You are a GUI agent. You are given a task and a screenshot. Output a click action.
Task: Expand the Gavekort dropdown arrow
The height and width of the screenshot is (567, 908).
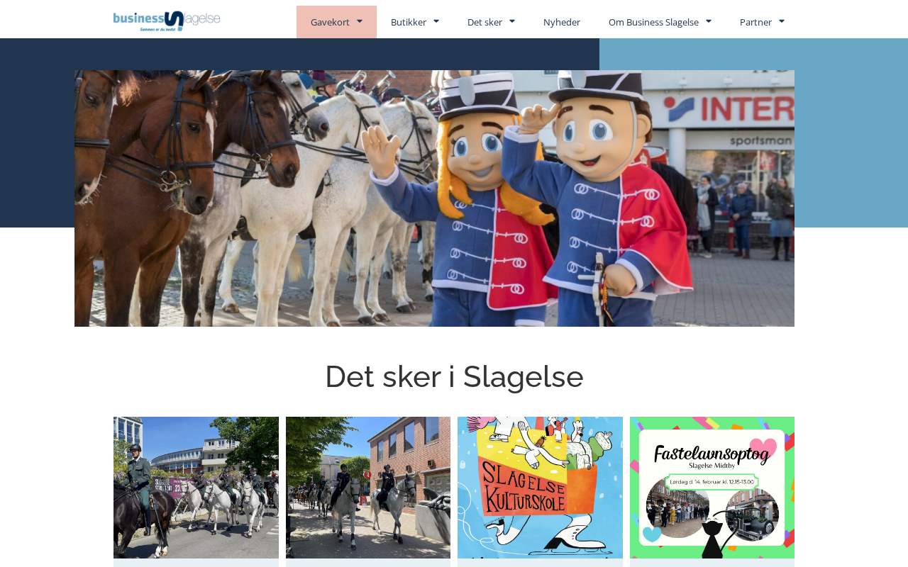(x=360, y=21)
